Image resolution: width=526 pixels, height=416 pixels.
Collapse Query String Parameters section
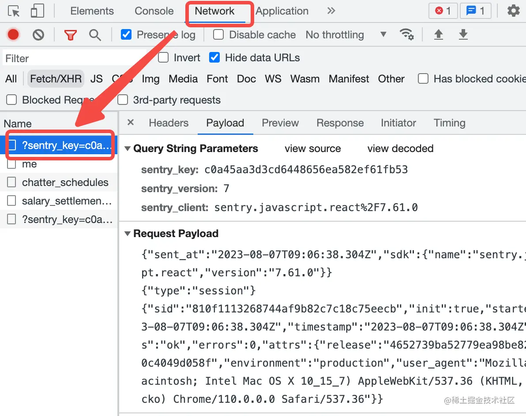coord(128,149)
